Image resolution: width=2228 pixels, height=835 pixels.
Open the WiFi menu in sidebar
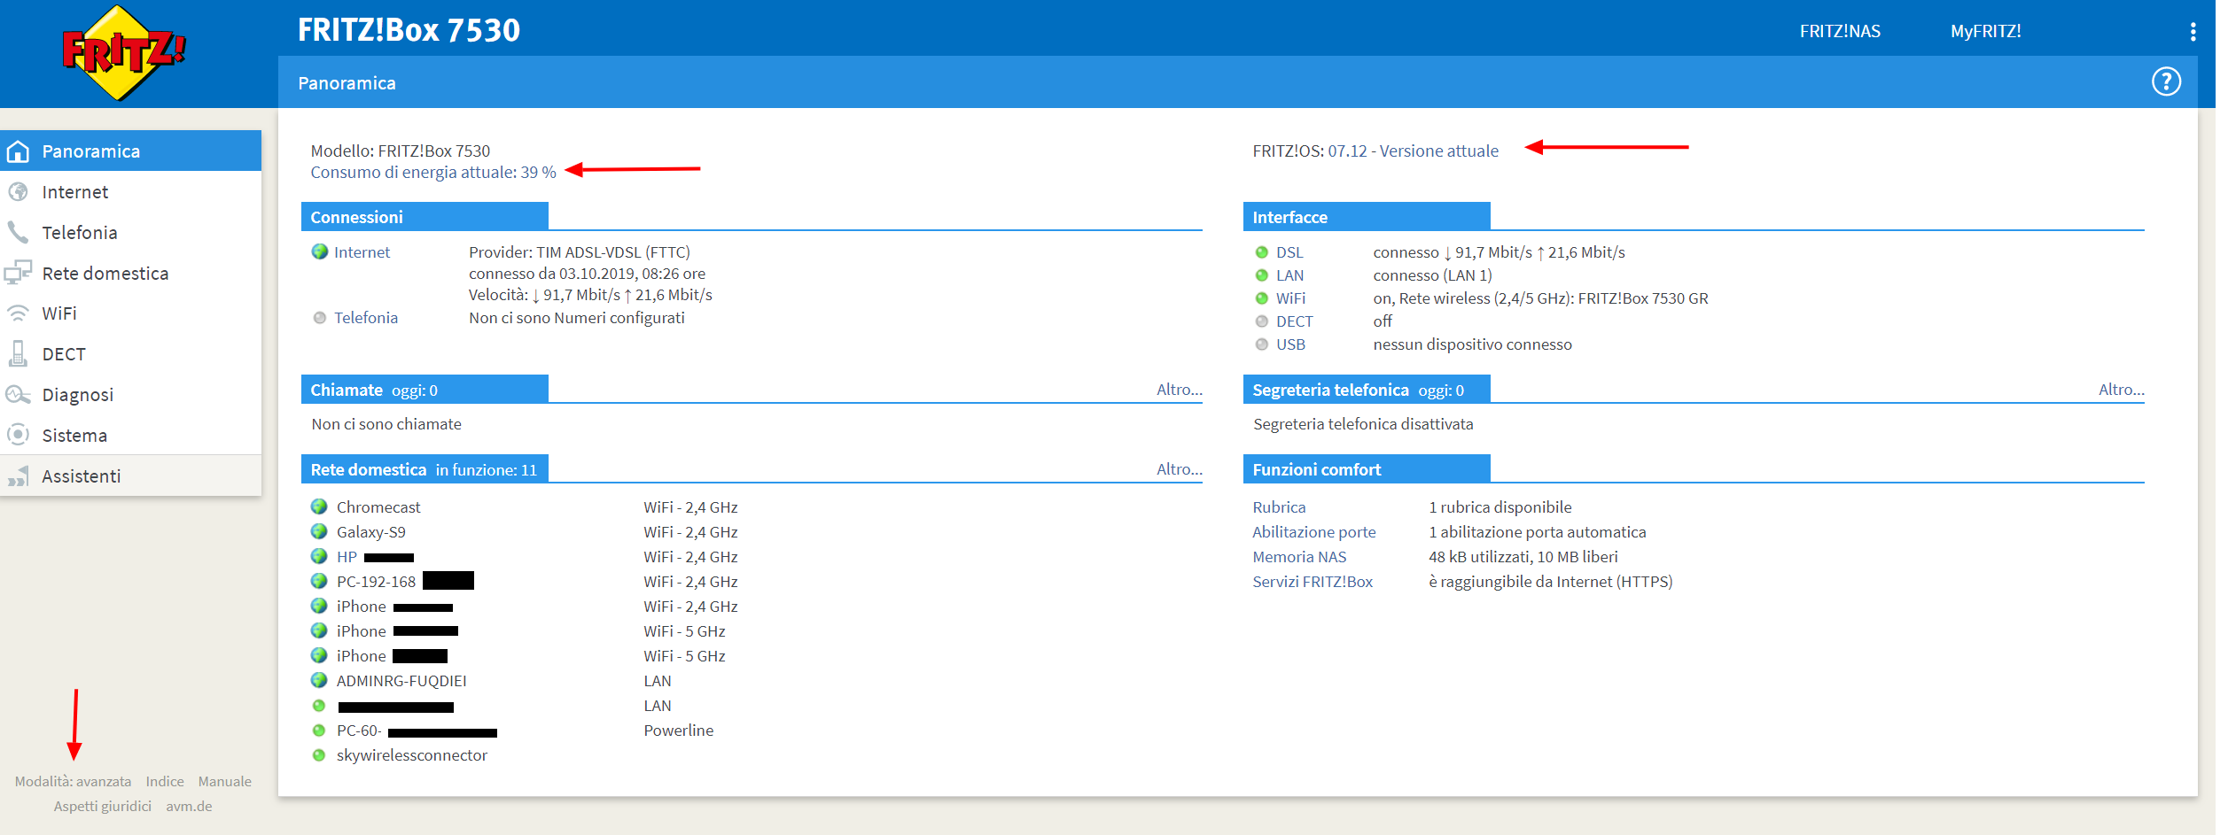(x=130, y=313)
